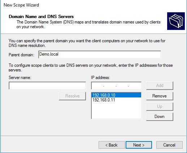The width and height of the screenshot is (187, 153).
Task: Select third octet of IP address box
Action: coord(122,86)
